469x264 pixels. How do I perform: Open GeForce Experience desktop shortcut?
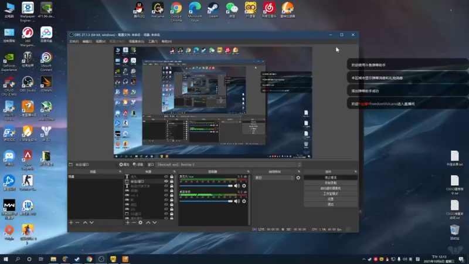coord(9,62)
